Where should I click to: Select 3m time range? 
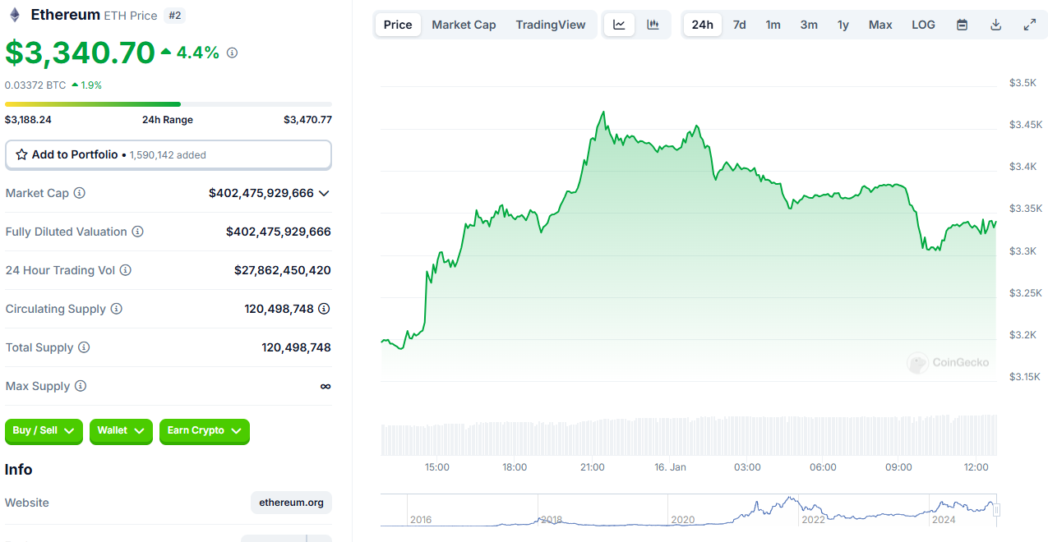click(809, 25)
